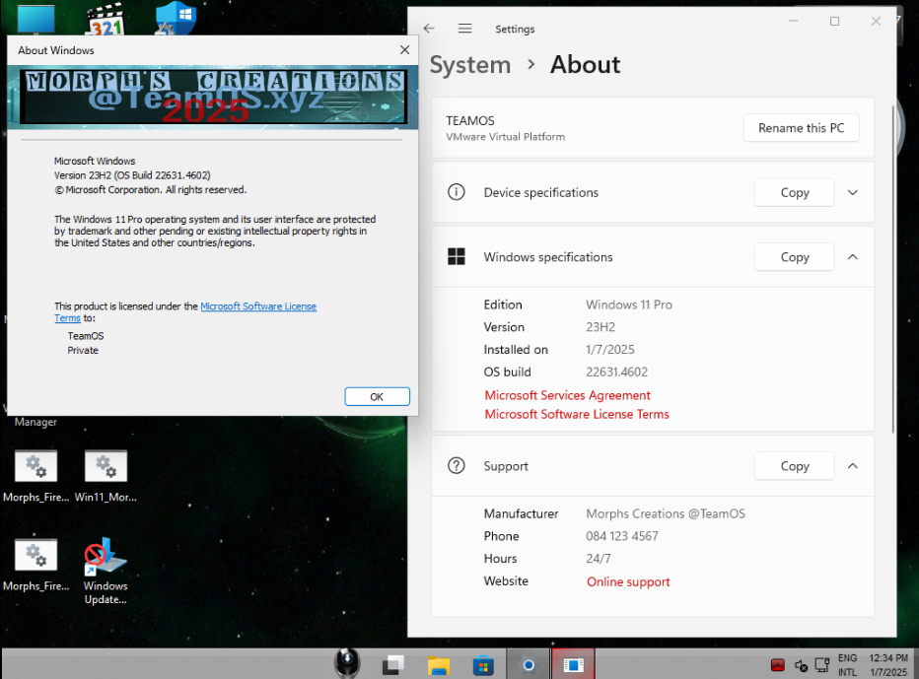Viewport: 919px width, 679px height.
Task: Select the Windows shield desktop icon
Action: point(176,19)
